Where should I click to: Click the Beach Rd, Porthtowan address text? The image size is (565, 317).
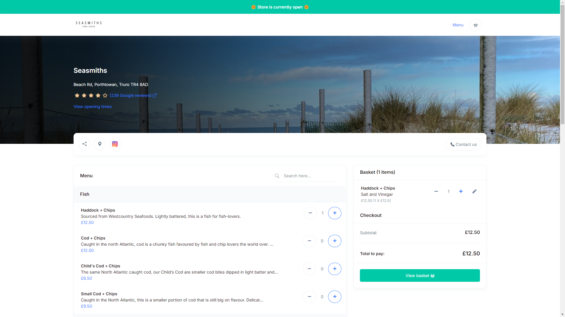[x=111, y=85]
